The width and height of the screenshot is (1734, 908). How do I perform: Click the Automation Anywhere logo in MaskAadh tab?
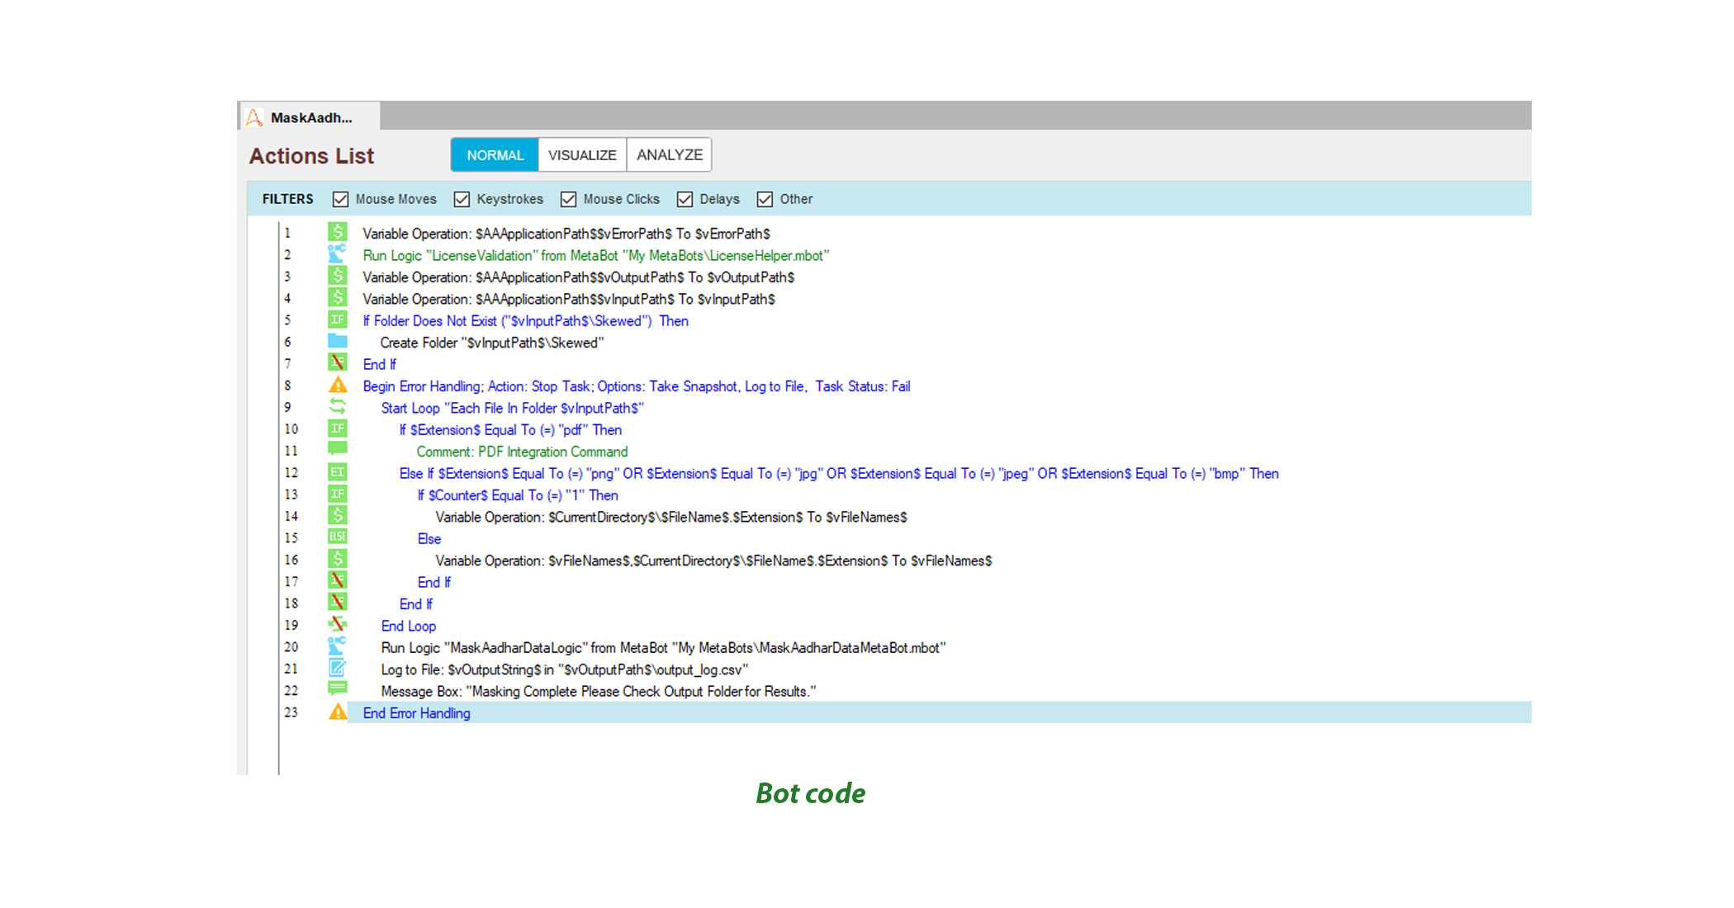coord(254,117)
